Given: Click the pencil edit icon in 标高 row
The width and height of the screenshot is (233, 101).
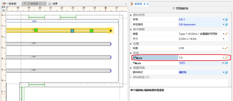Looking at the screenshot, I should [226, 48].
